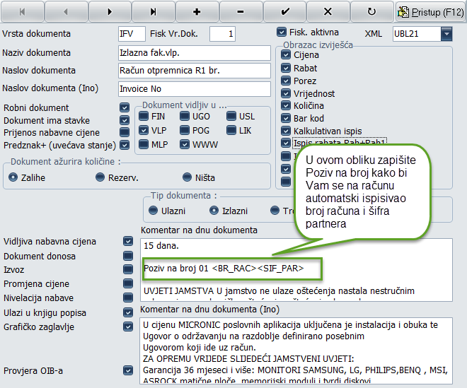Toggle the Bar kod report checkbox

286,119
